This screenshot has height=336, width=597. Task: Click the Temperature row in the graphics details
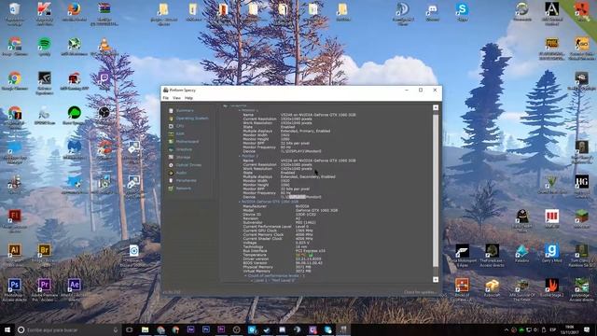(278, 255)
